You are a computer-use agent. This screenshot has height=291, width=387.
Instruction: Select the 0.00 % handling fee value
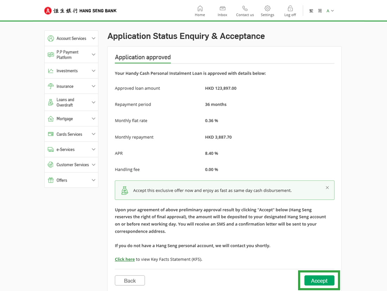tap(211, 169)
